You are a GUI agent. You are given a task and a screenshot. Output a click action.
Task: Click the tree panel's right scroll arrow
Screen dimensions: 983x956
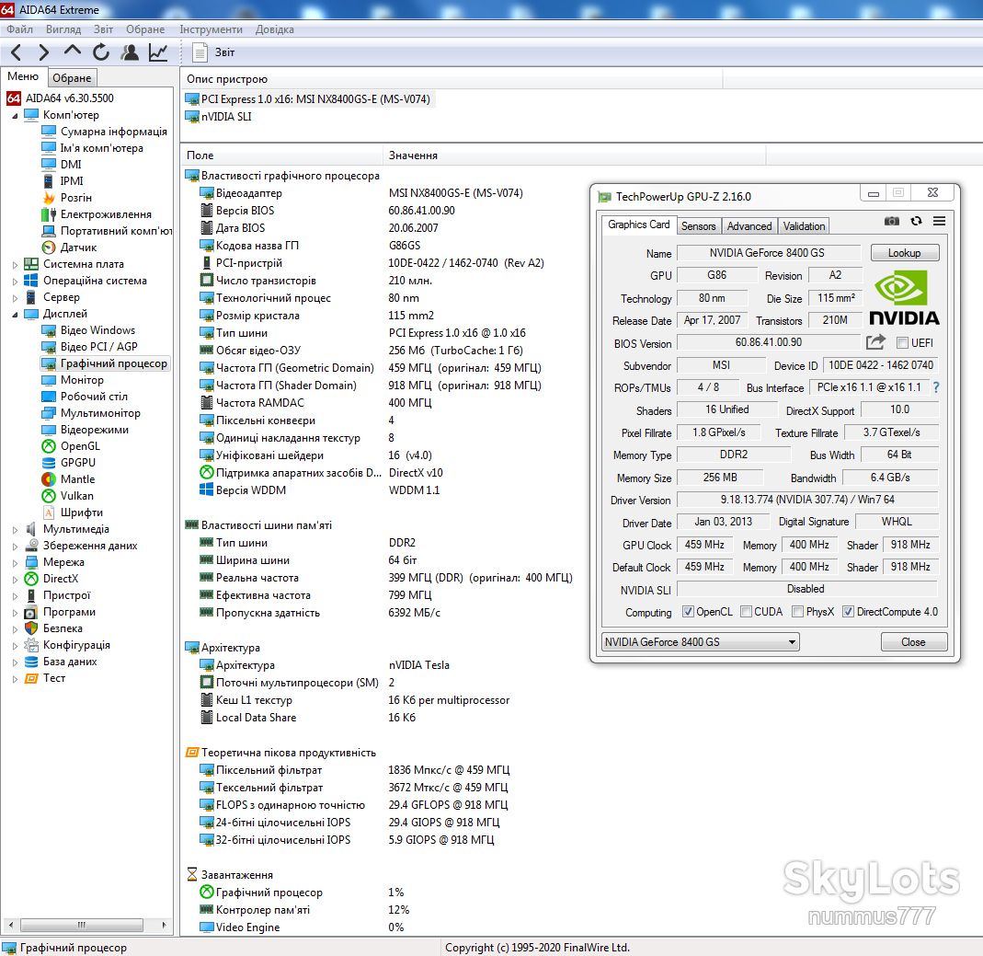(x=165, y=926)
